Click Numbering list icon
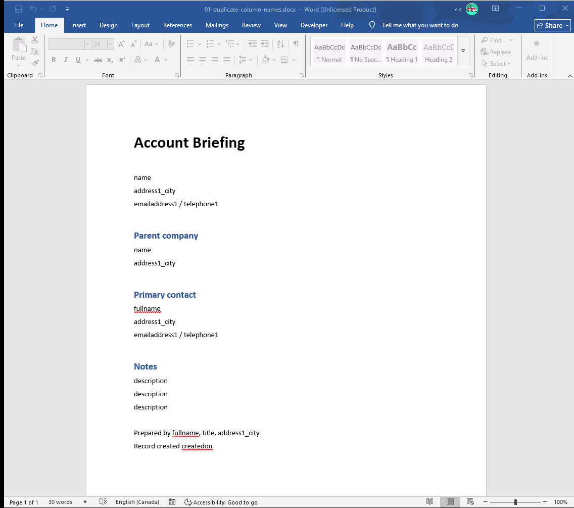 [x=210, y=44]
